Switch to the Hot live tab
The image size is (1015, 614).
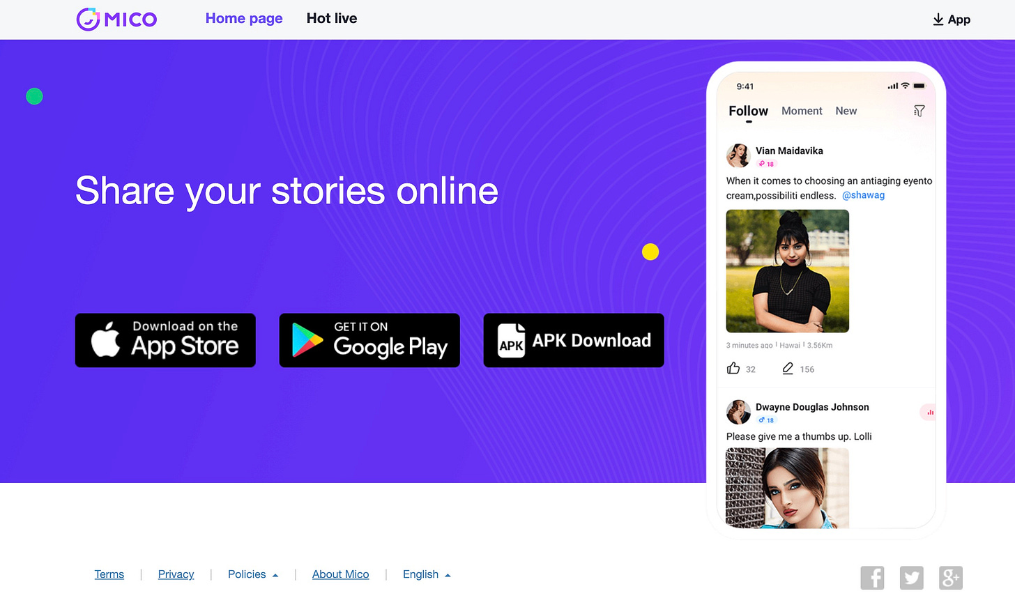point(332,19)
